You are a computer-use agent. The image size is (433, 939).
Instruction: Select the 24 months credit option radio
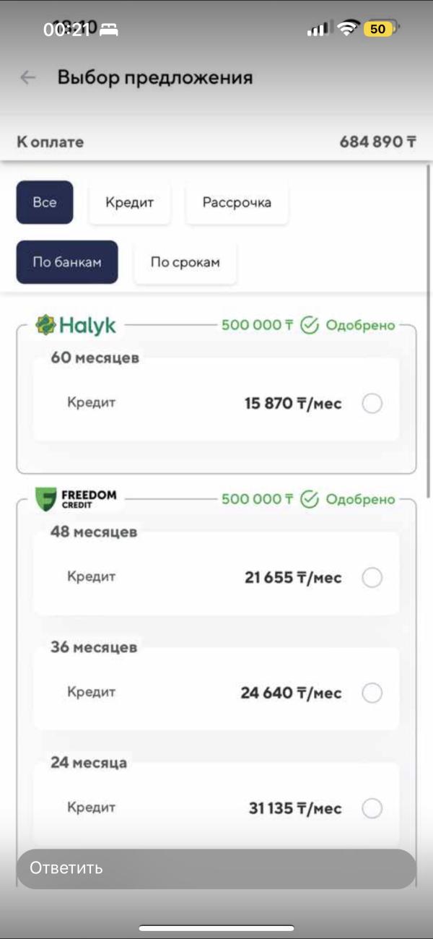[x=372, y=808]
